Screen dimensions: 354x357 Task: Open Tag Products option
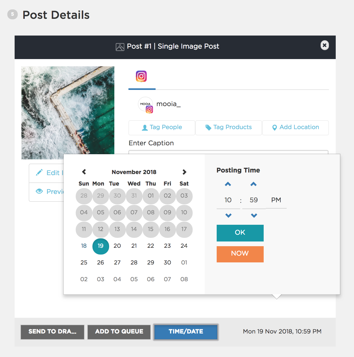(229, 128)
